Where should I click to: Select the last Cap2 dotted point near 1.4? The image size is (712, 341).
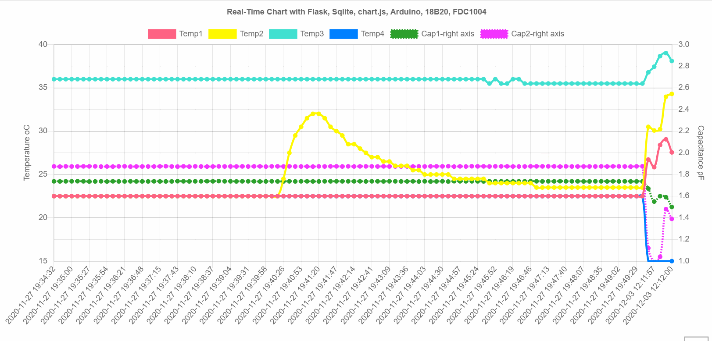click(672, 219)
